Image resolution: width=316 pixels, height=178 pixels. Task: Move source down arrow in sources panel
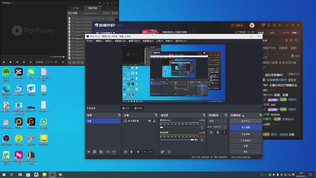tap(150, 152)
